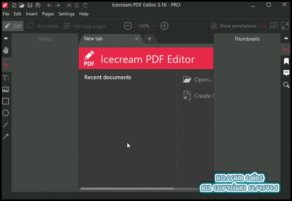Collapse the right Thumbnails panel
292x201 pixels.
point(286,38)
